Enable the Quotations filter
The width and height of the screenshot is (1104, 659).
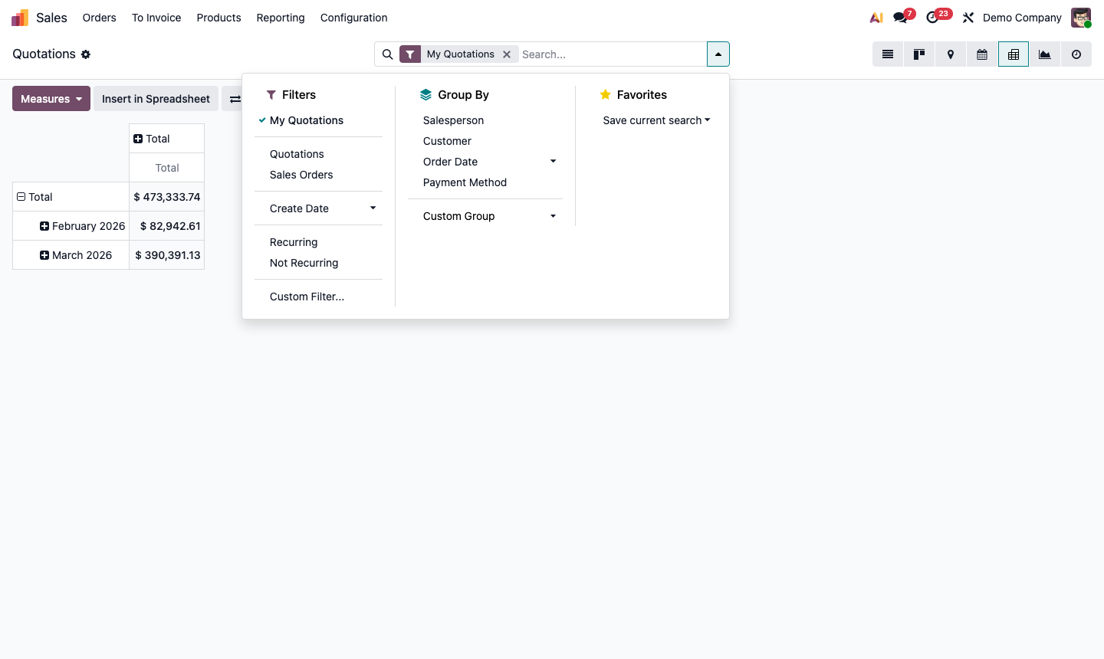point(297,154)
